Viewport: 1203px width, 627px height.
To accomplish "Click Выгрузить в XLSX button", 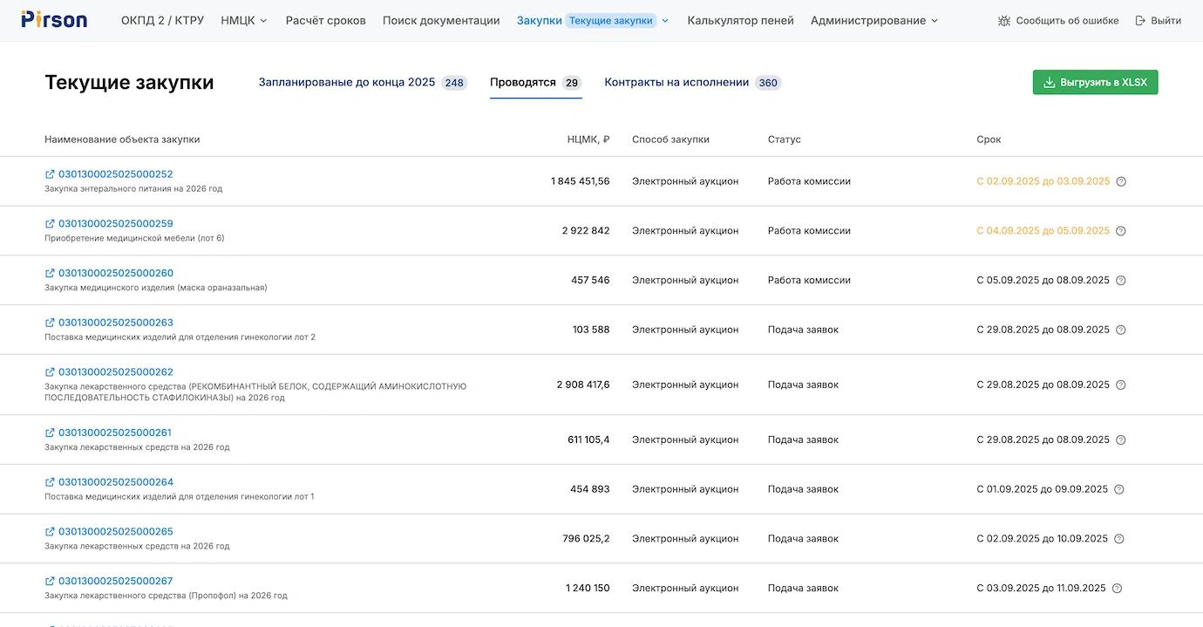I will point(1095,82).
